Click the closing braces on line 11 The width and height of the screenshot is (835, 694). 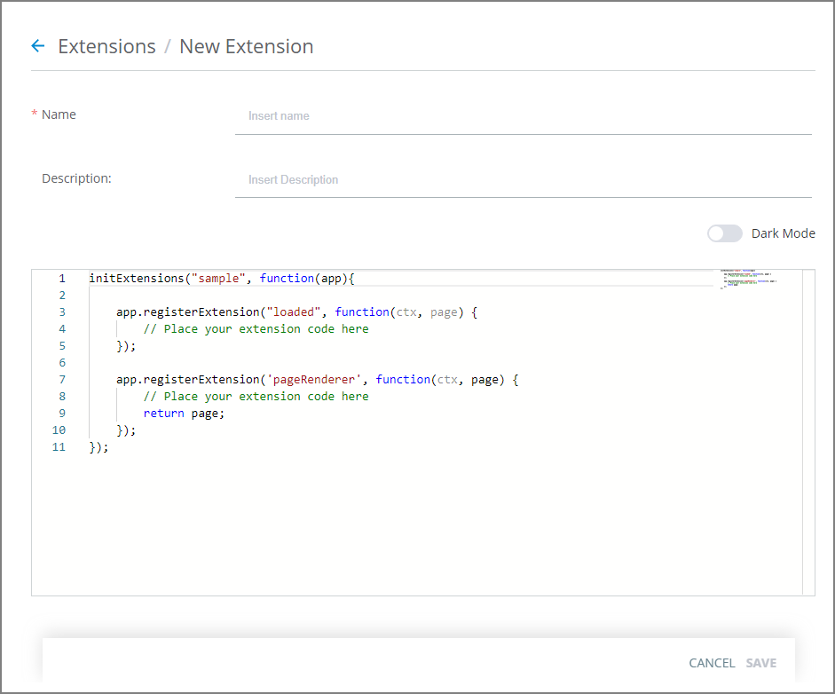[x=98, y=446]
